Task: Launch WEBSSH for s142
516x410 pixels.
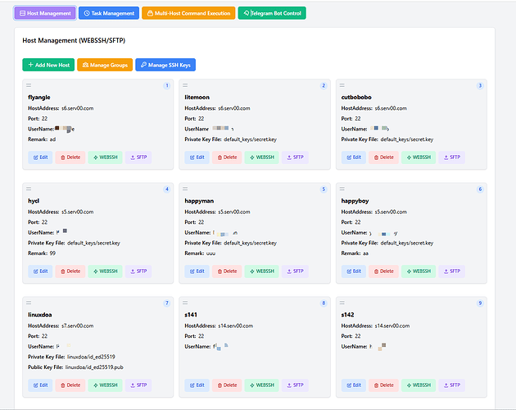Action: (x=419, y=385)
